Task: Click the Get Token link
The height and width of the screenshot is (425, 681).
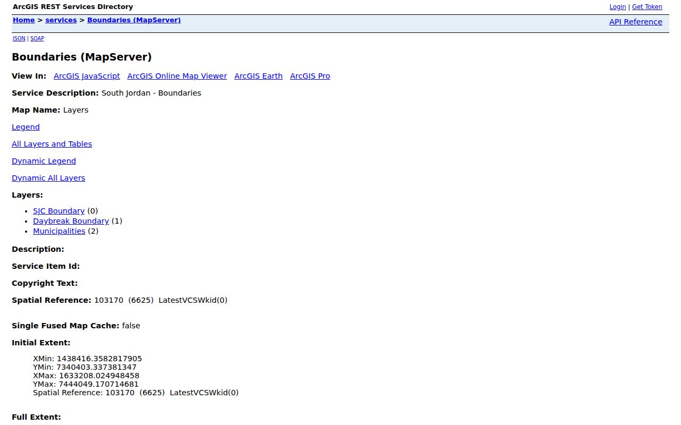Action: (647, 7)
